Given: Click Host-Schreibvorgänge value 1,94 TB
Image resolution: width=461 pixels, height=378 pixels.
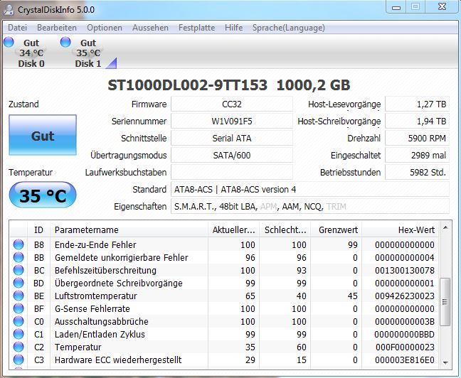Looking at the screenshot, I should (x=417, y=121).
